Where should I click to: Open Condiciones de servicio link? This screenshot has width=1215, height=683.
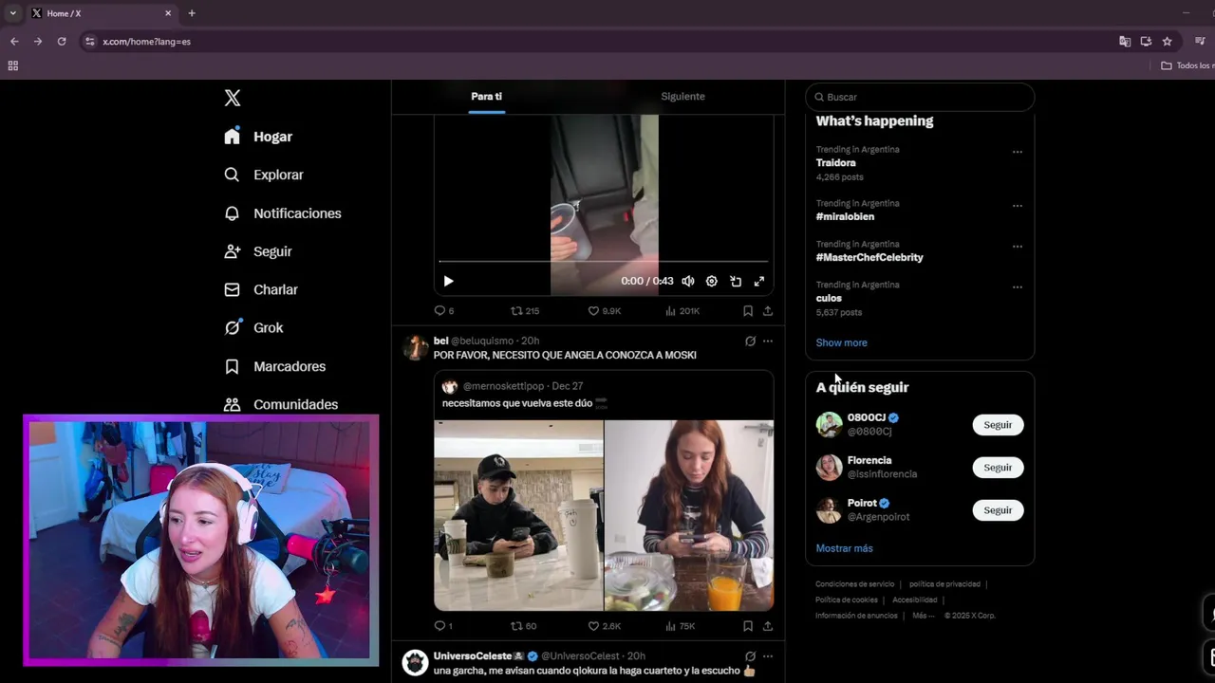(854, 584)
